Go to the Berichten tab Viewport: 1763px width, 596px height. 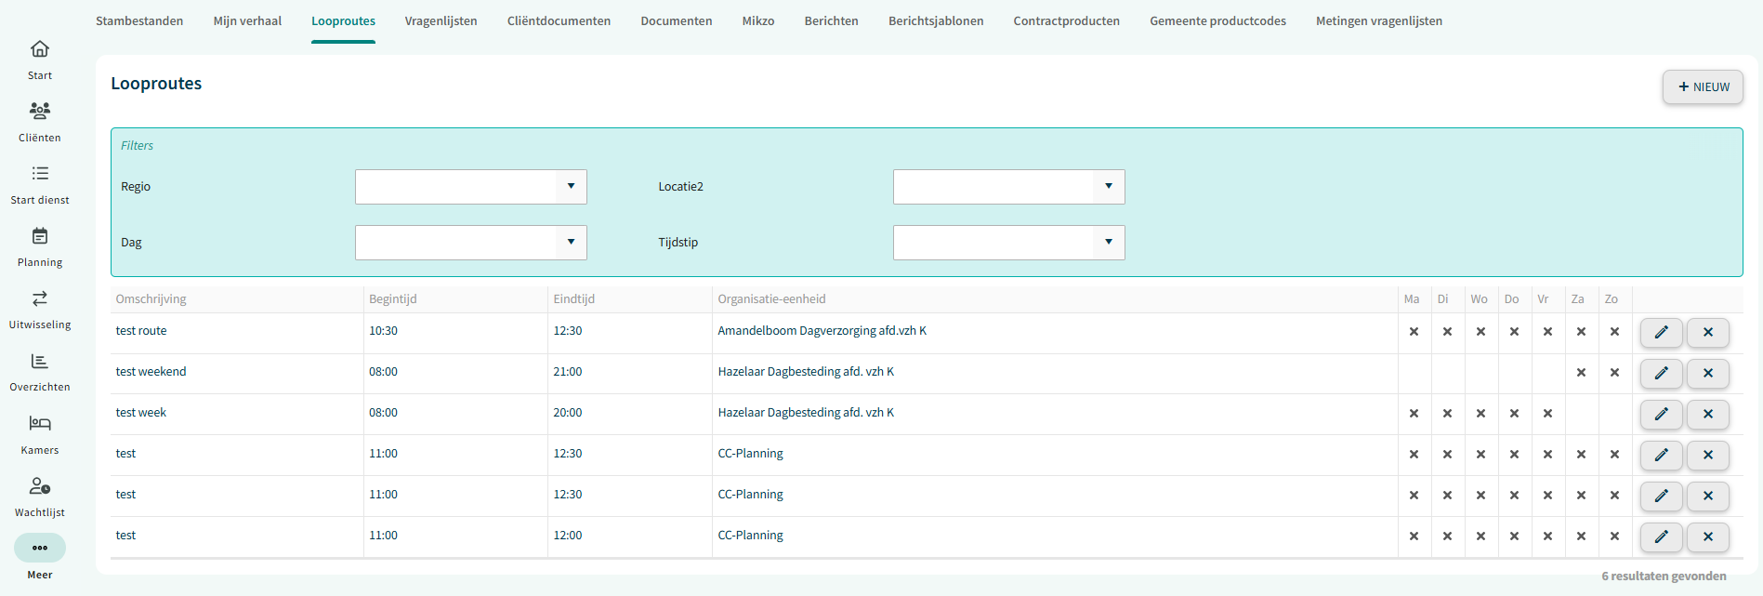point(832,21)
